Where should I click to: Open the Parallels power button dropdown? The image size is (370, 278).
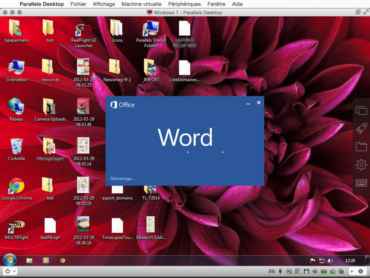10,271
